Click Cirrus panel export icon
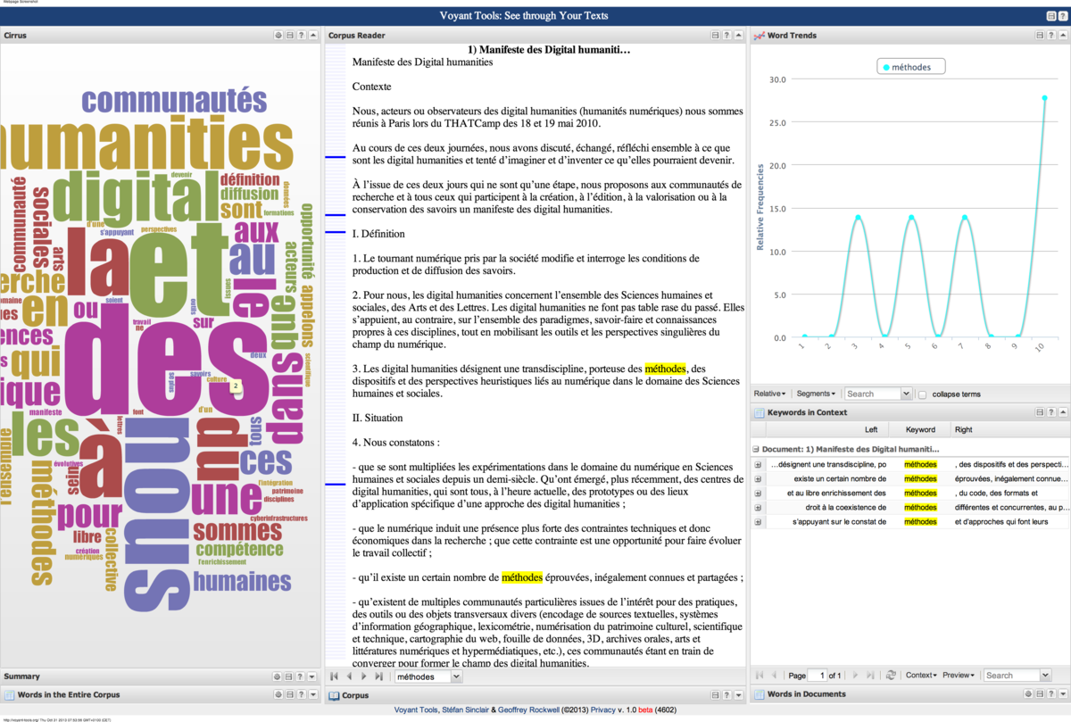The image size is (1071, 722). click(x=289, y=36)
